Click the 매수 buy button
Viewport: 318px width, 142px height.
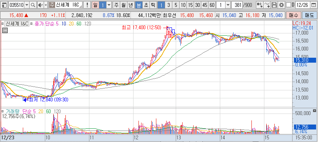pos(293,15)
